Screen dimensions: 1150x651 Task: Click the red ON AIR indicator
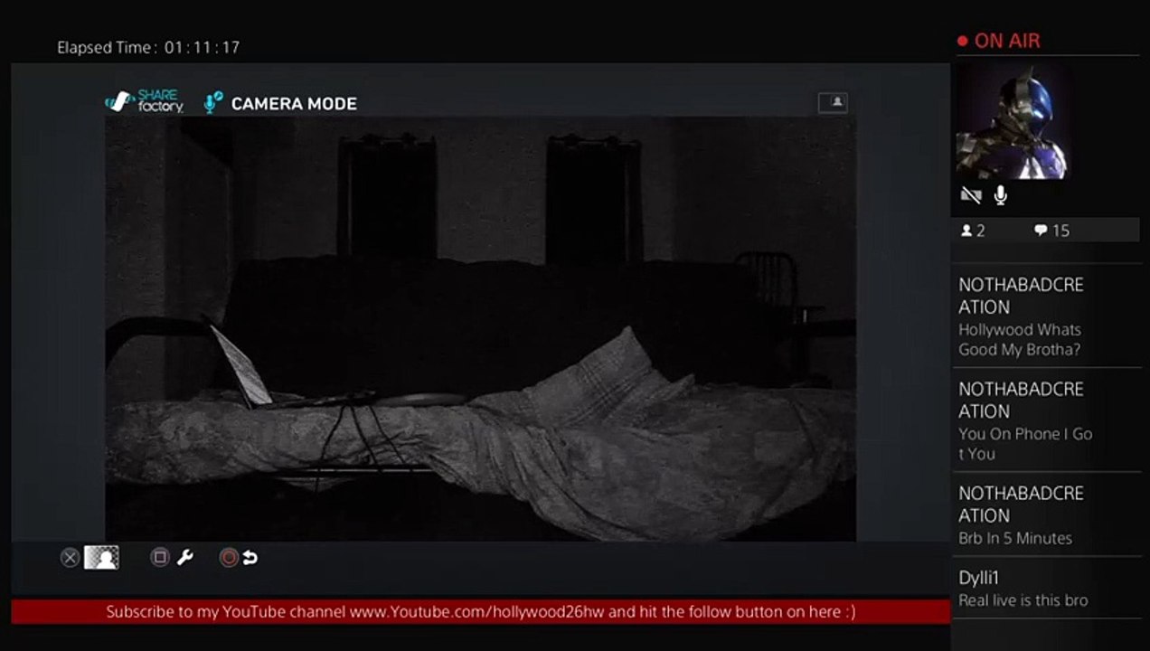(999, 41)
